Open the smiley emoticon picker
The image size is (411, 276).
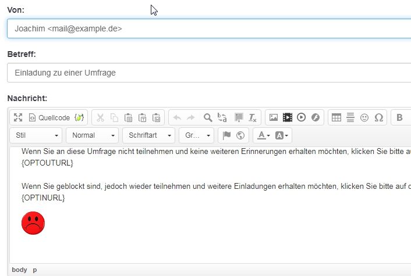tap(364, 117)
